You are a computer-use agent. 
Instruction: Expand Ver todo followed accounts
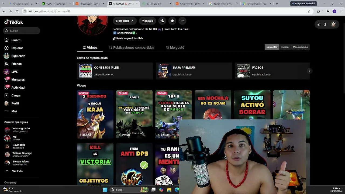14,171
